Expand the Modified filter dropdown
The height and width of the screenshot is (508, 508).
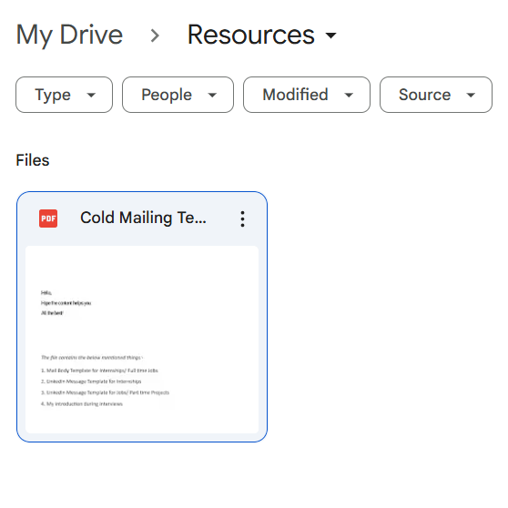[307, 95]
